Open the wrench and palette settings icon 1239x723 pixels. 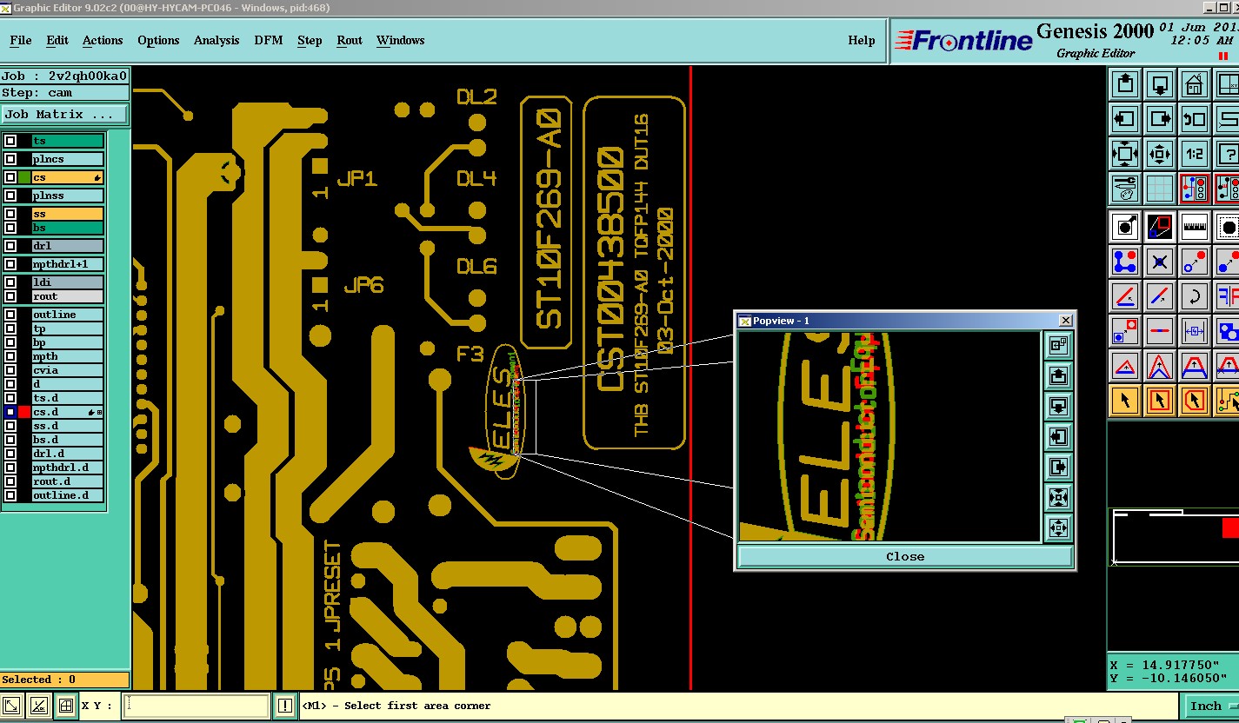point(1125,189)
